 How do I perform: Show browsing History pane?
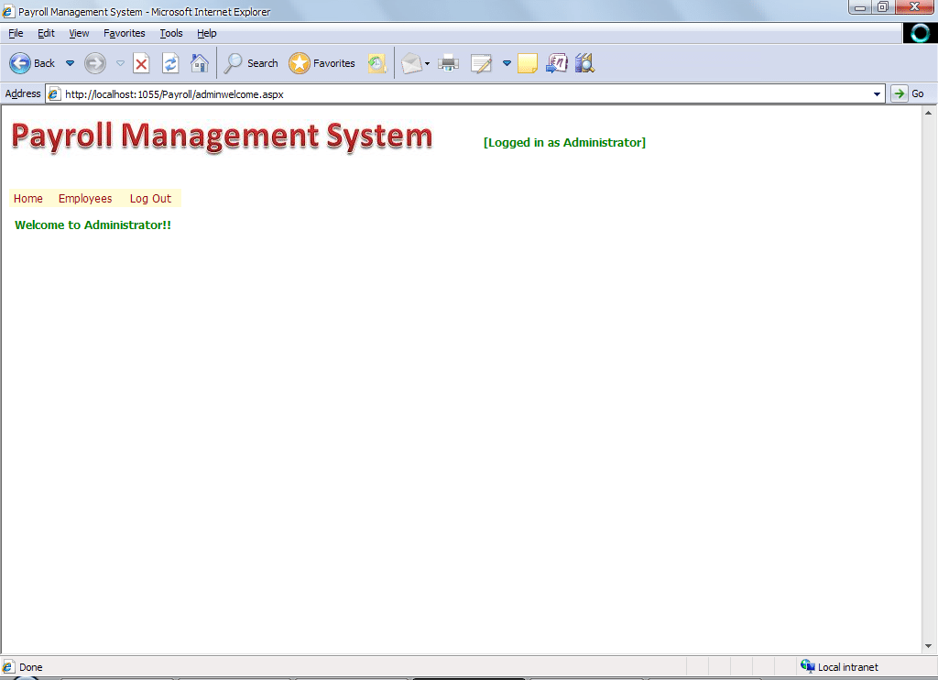click(x=376, y=63)
